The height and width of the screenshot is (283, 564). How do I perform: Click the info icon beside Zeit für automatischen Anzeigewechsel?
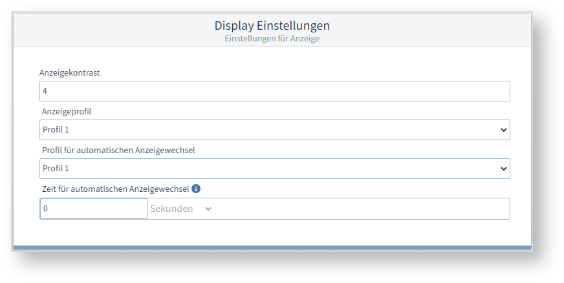(196, 189)
